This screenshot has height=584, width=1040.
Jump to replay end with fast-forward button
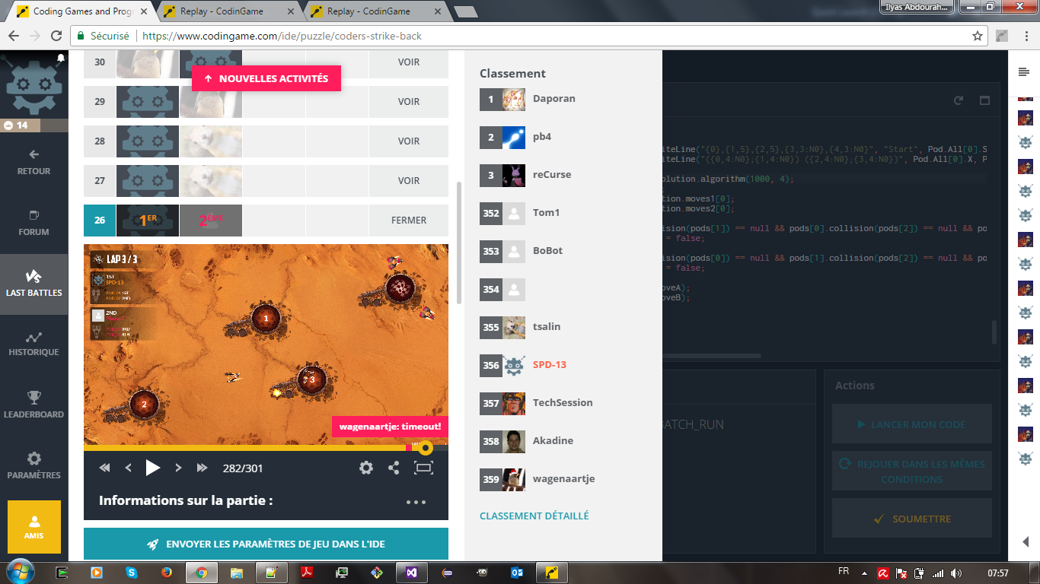[203, 468]
